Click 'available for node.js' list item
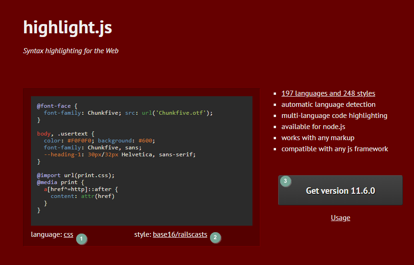This screenshot has width=414, height=265. coord(313,127)
